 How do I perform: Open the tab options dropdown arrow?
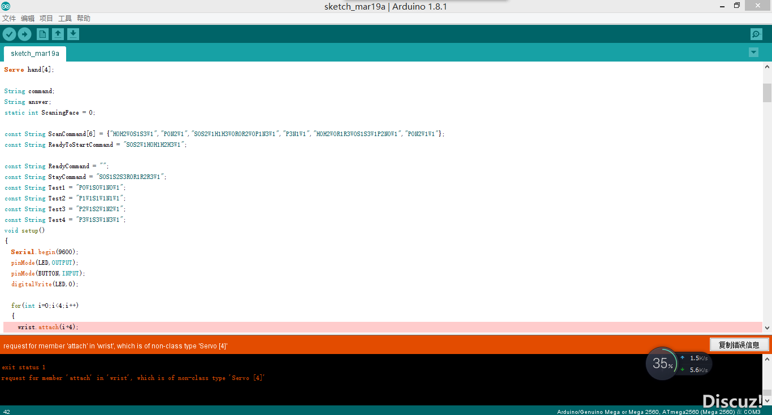pos(753,53)
